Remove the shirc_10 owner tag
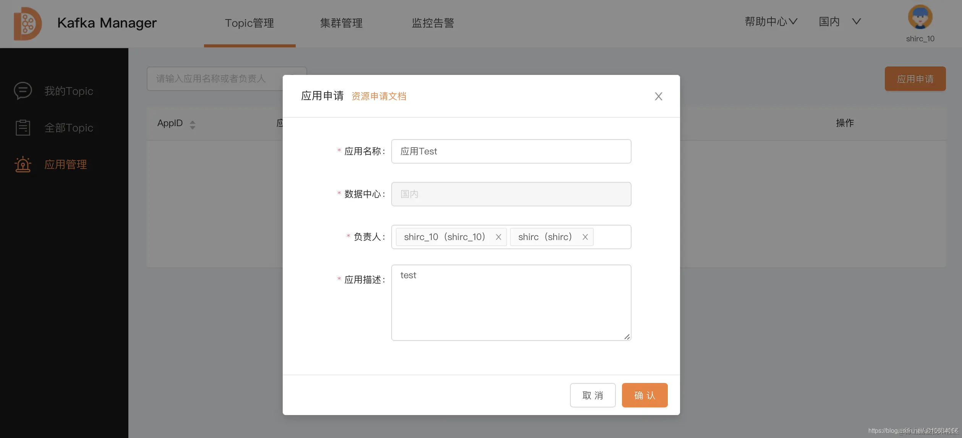The height and width of the screenshot is (438, 962). pos(498,237)
